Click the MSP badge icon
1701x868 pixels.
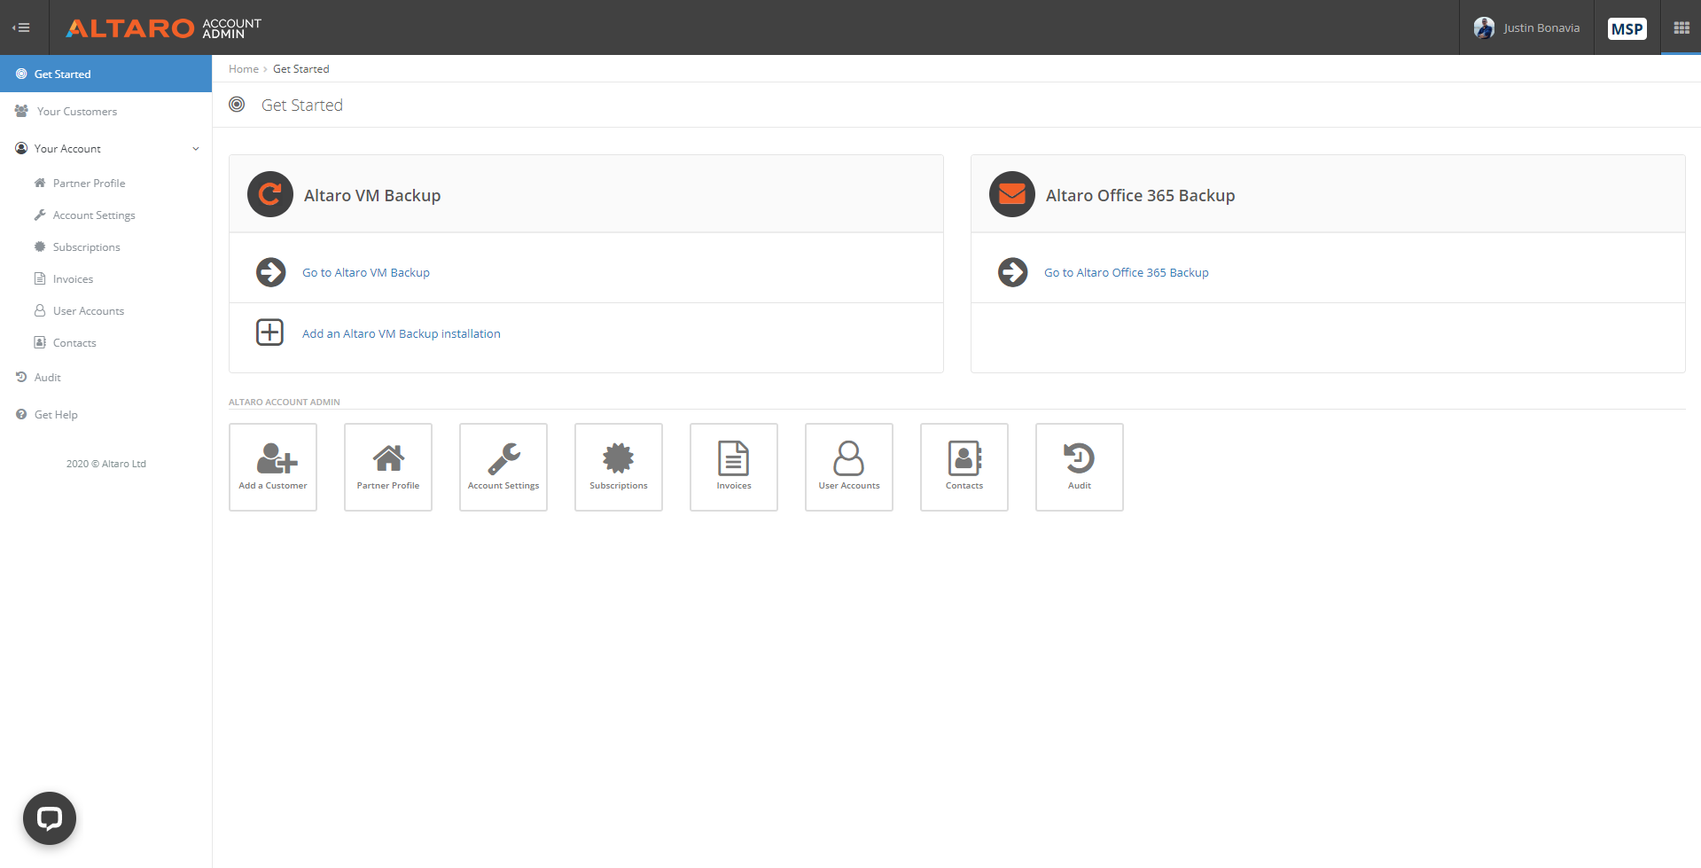point(1627,28)
